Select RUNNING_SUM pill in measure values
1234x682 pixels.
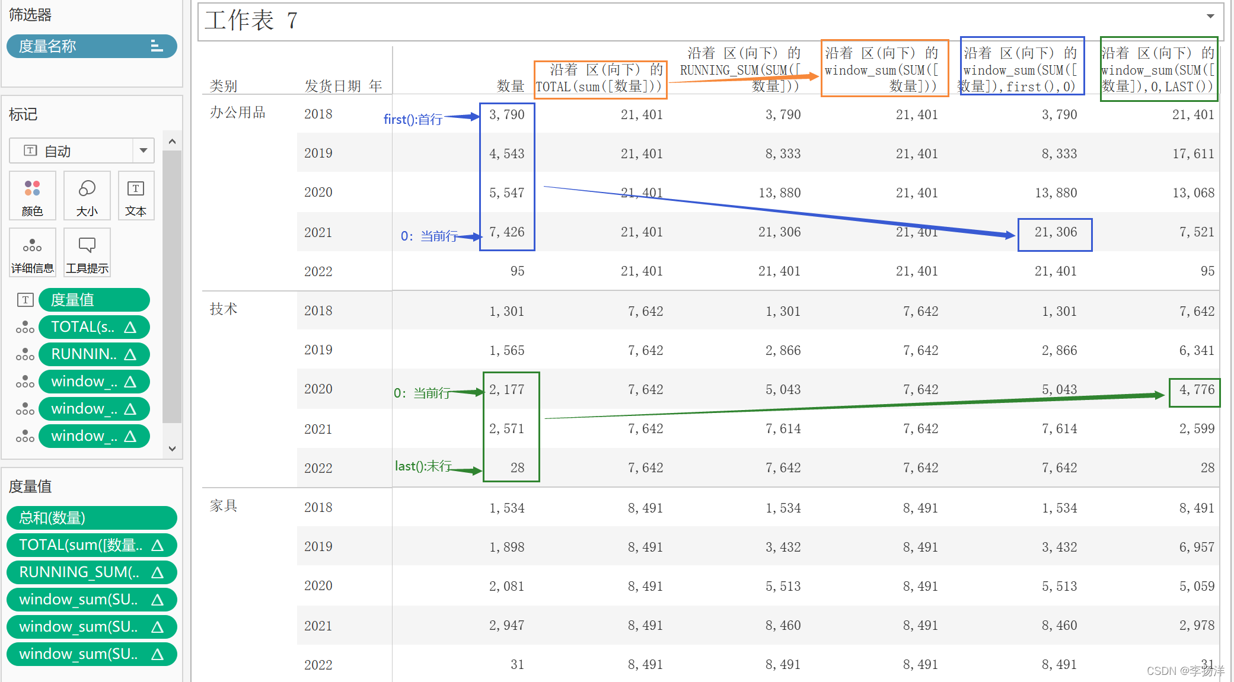click(x=91, y=572)
